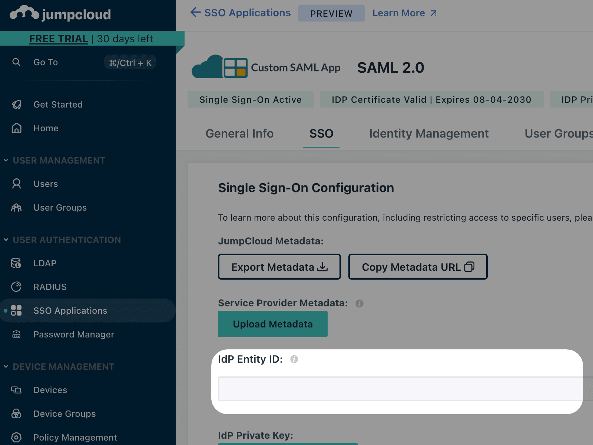Collapse the Device Management section

pyautogui.click(x=6, y=367)
